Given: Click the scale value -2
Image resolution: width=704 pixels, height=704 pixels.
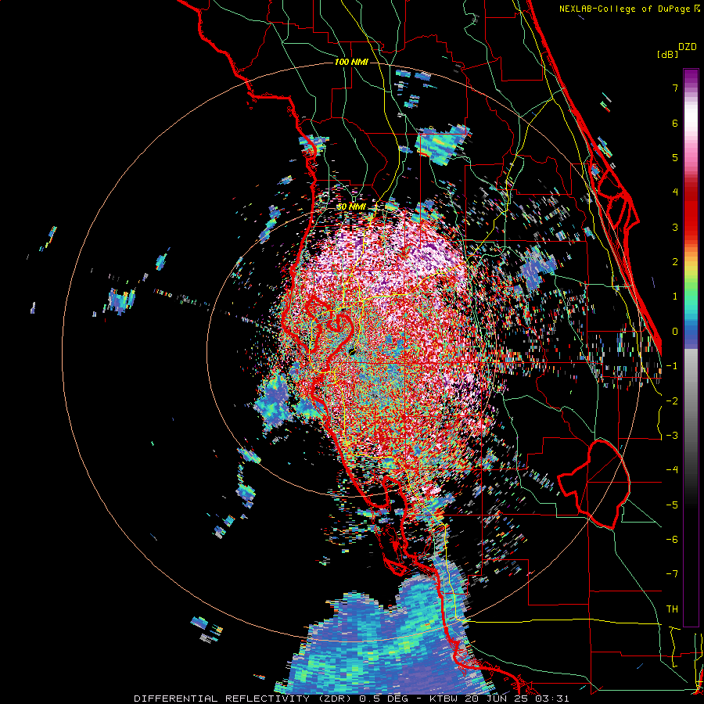Looking at the screenshot, I should tap(672, 401).
